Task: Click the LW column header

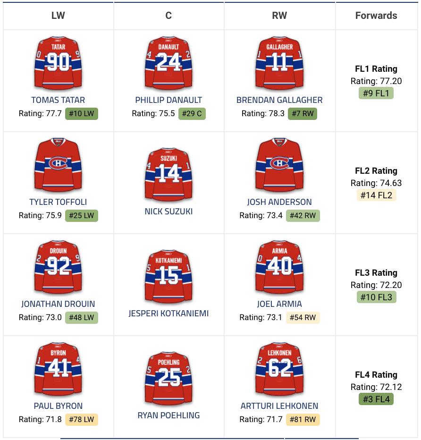Action: [58, 16]
